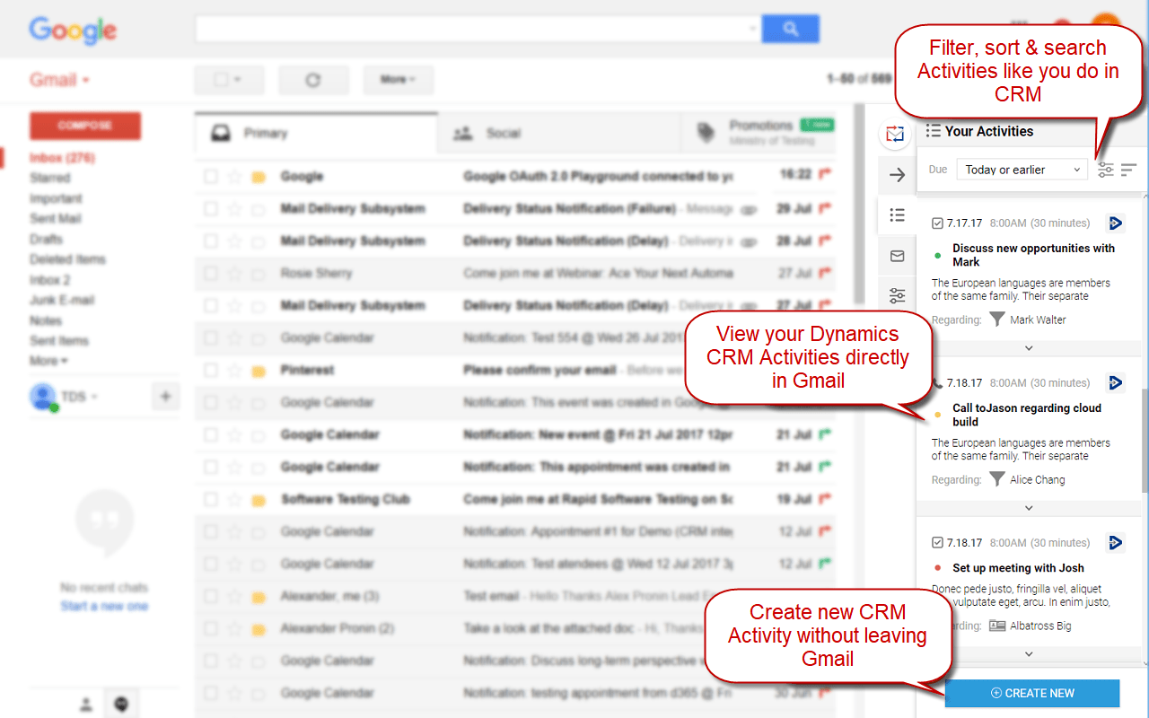Open the Set up meeting with Josh activity
This screenshot has width=1149, height=718.
(1018, 568)
